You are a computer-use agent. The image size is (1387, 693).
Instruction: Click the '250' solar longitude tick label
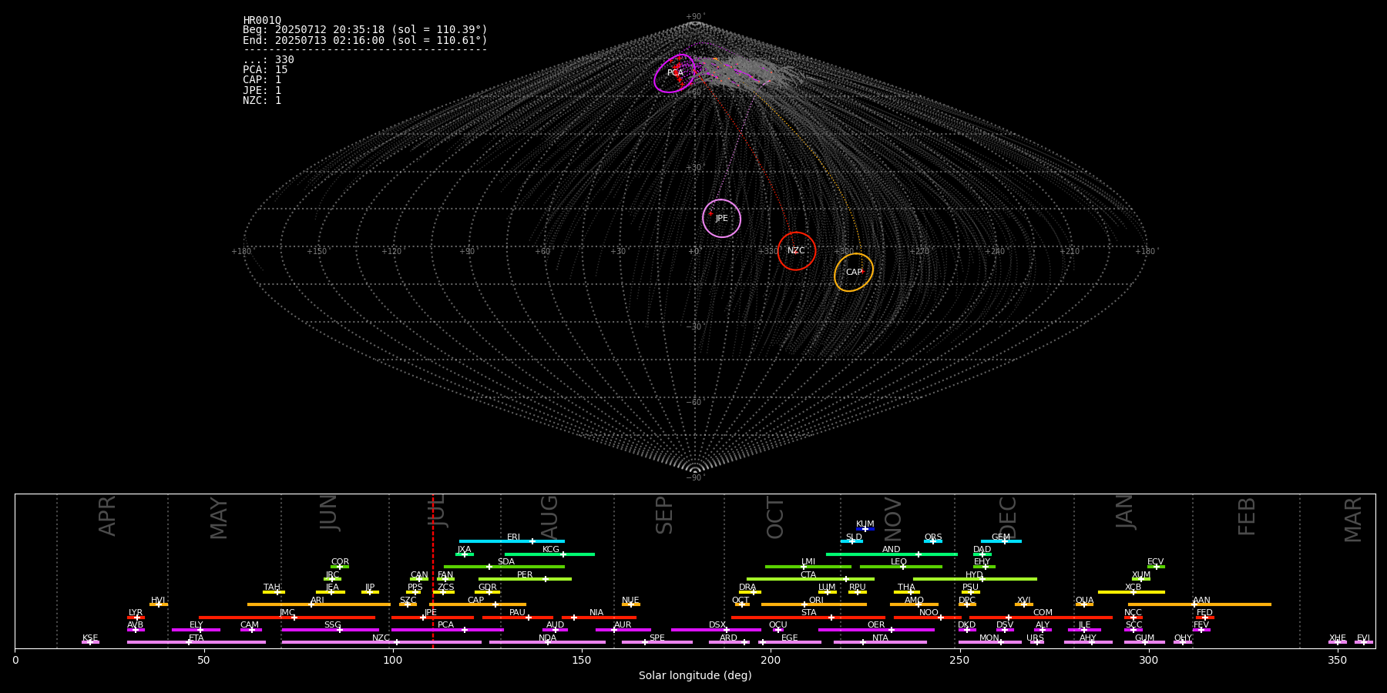[959, 660]
